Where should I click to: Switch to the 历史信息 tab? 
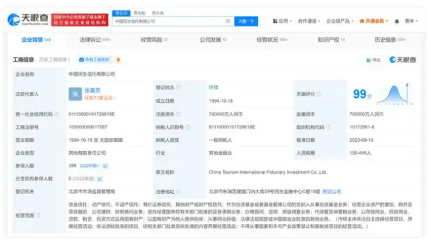pos(390,39)
